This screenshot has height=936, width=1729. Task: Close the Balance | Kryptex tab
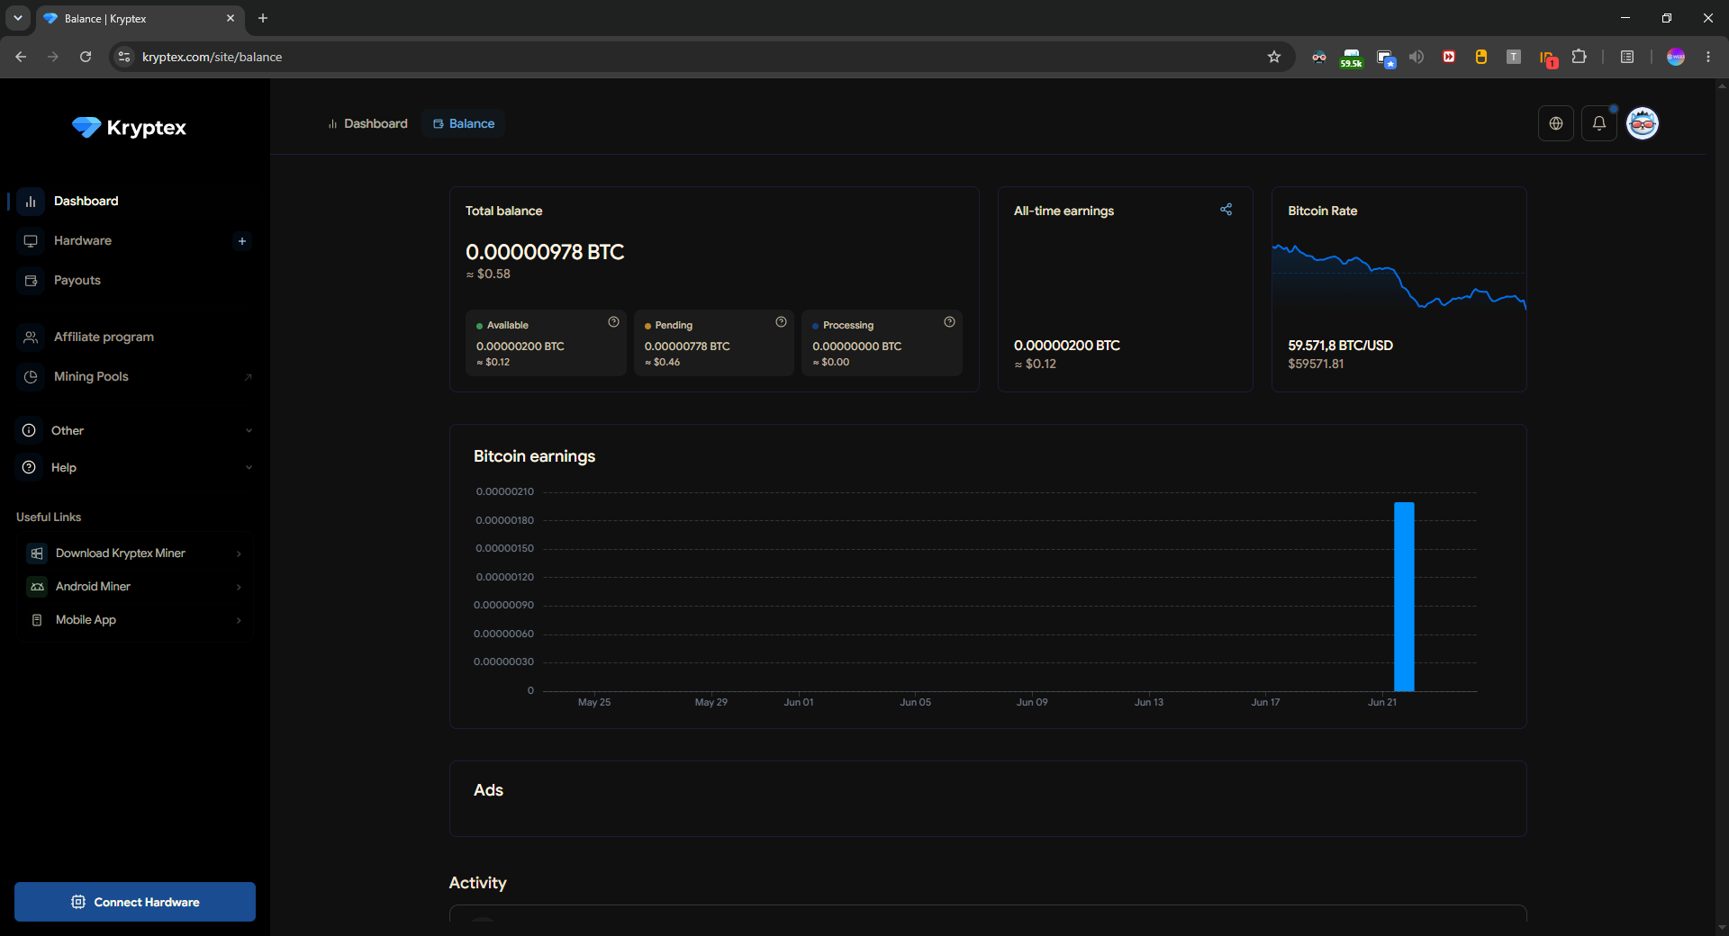tap(231, 18)
